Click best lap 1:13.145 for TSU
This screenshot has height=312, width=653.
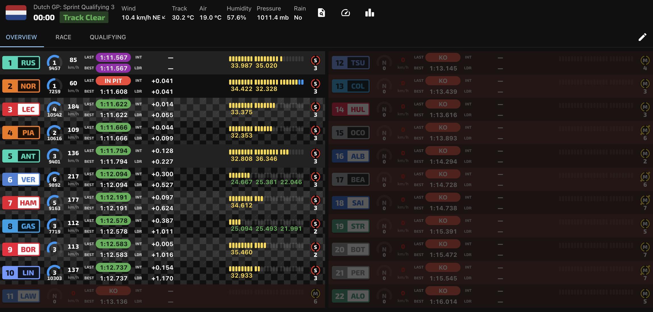coord(443,68)
